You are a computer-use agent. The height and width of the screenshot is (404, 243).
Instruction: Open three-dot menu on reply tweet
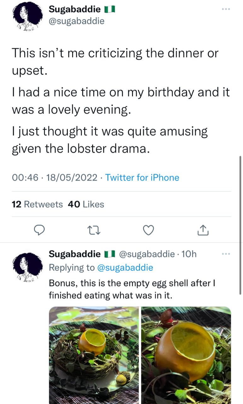tap(226, 254)
